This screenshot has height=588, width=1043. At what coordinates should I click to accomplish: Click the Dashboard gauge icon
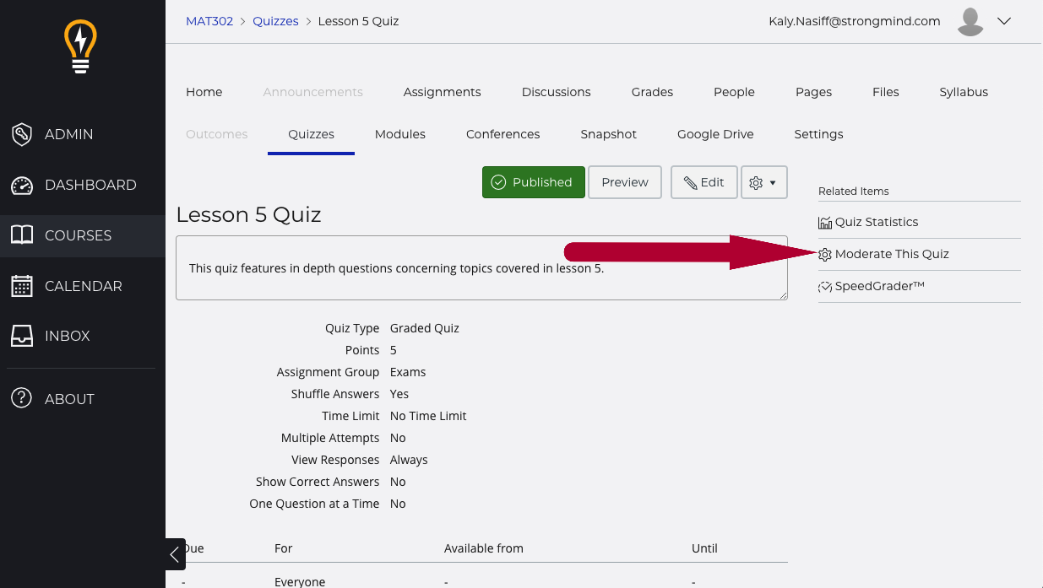(x=22, y=185)
